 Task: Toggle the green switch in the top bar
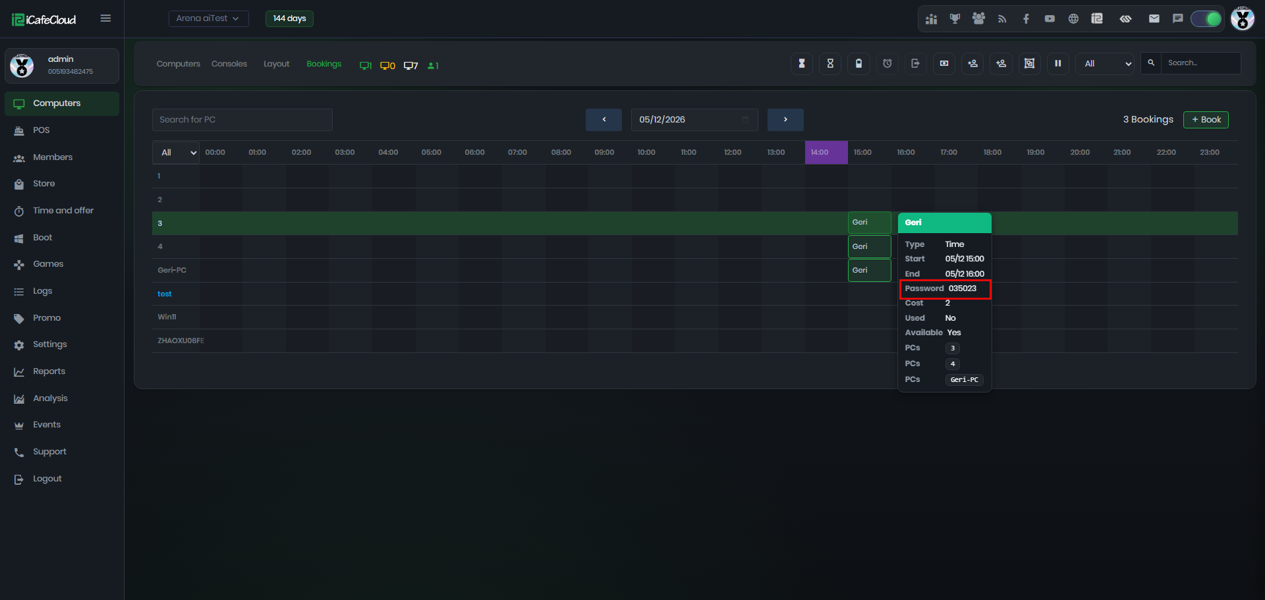tap(1206, 19)
